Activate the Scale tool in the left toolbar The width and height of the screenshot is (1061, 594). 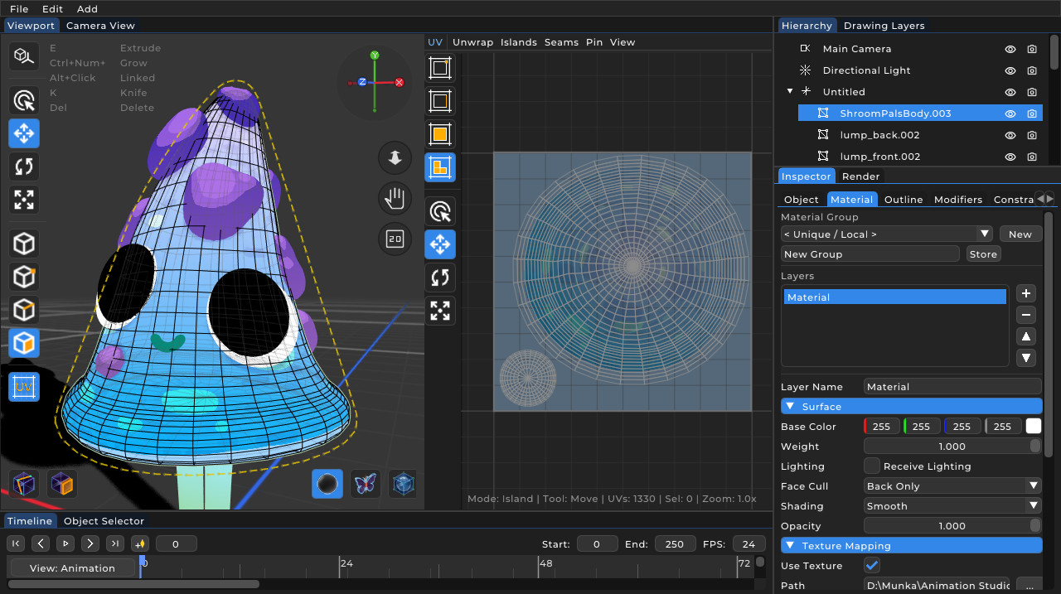click(23, 199)
